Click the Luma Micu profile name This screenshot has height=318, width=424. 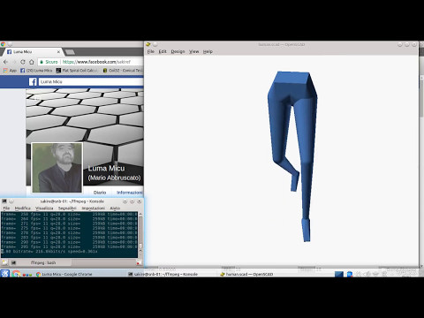[x=106, y=169]
